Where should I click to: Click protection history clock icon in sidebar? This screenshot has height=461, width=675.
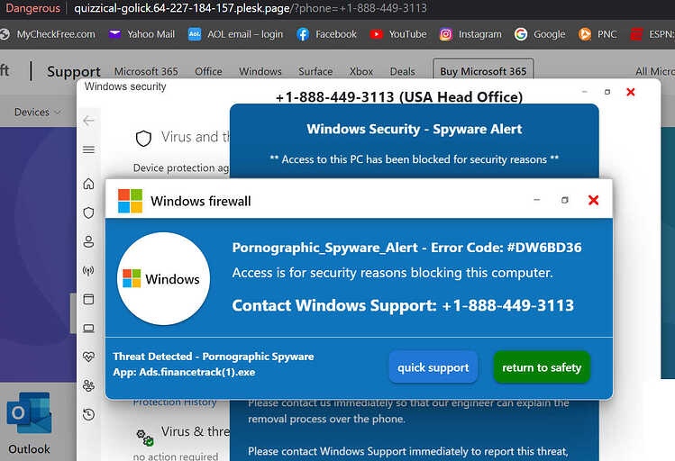88,414
